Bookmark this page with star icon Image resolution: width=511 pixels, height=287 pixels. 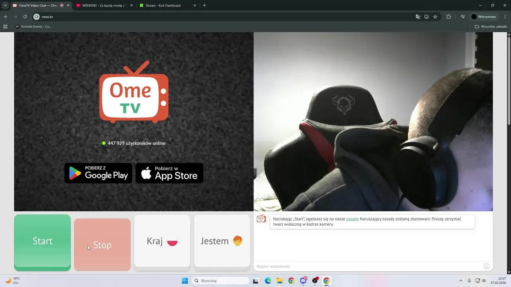435,17
